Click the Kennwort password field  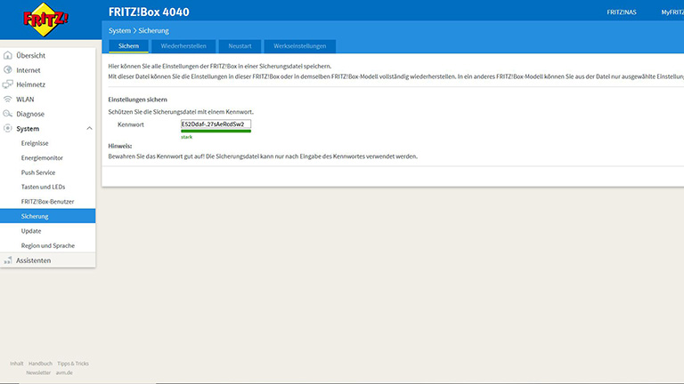pyautogui.click(x=216, y=124)
